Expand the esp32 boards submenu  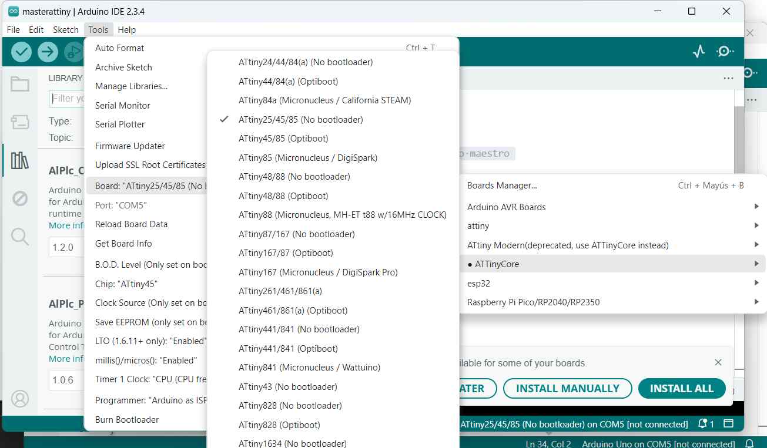tap(613, 284)
